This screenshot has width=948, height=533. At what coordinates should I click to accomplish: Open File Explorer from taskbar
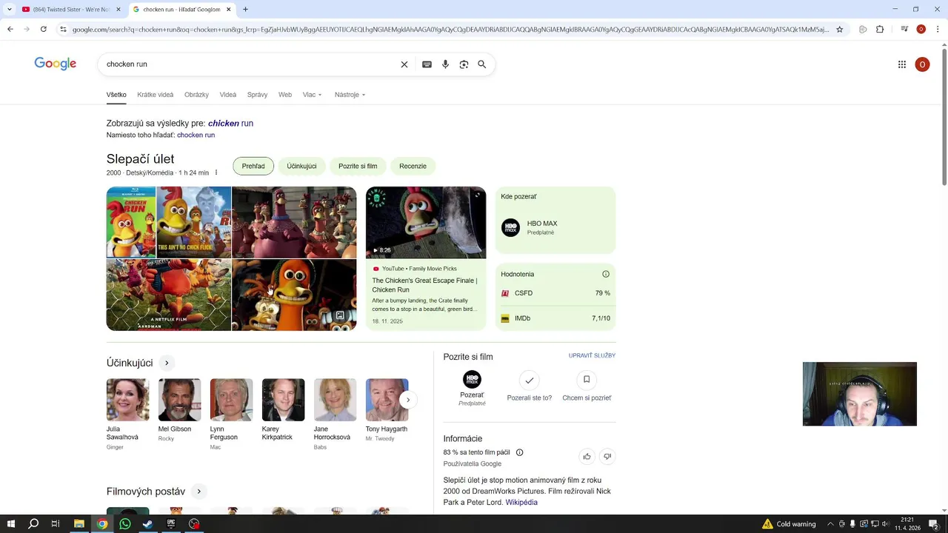(x=79, y=524)
